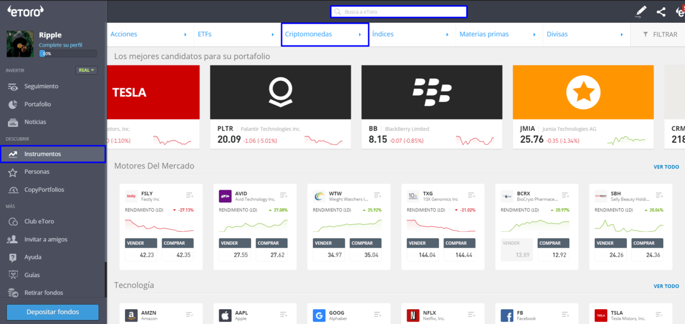Add FSLY to watchlist icon
This screenshot has height=324, width=685.
190,195
